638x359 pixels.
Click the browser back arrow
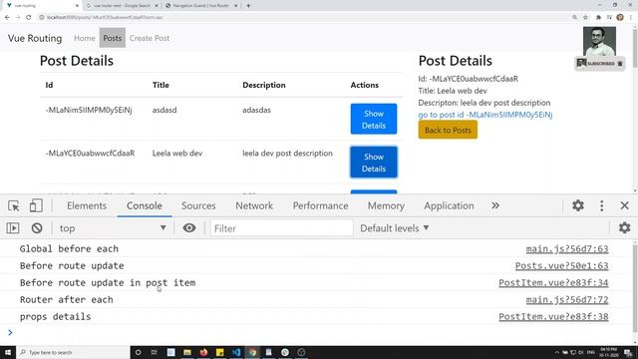point(7,17)
